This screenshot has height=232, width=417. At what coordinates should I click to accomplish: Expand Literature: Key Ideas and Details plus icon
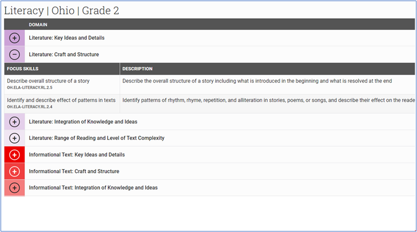14,38
